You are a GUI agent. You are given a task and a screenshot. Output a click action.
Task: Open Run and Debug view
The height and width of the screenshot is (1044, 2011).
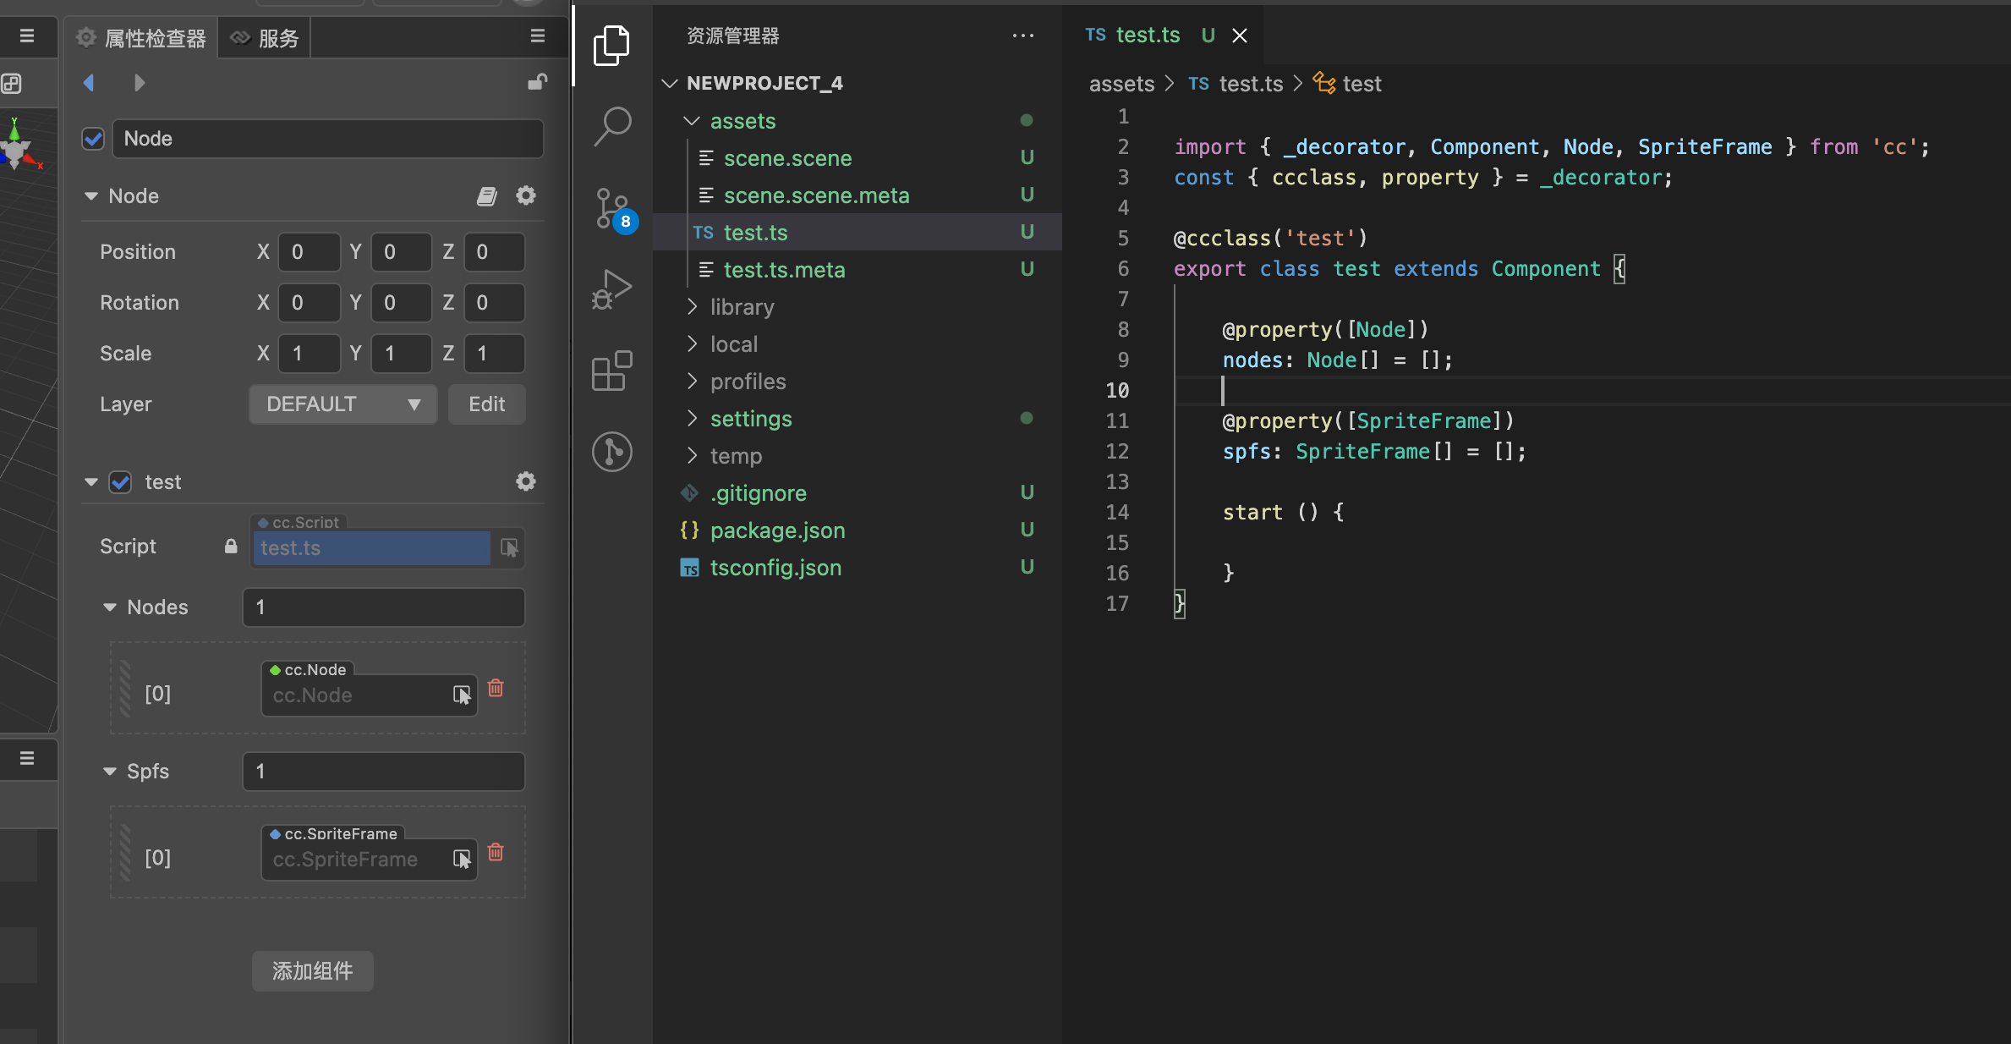pos(612,289)
